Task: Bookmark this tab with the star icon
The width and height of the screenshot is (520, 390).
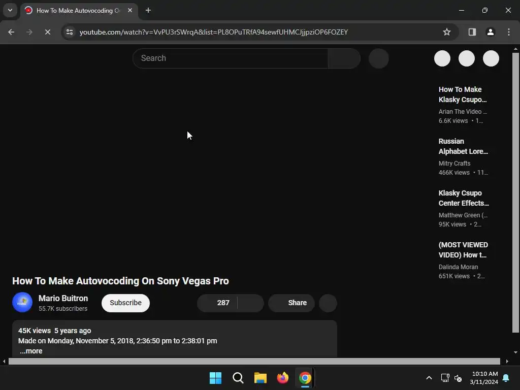Action: 447,32
